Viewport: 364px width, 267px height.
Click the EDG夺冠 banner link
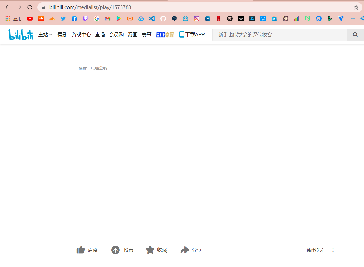click(x=165, y=35)
